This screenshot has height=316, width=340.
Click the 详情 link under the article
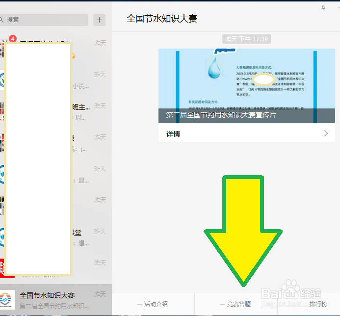(247, 133)
